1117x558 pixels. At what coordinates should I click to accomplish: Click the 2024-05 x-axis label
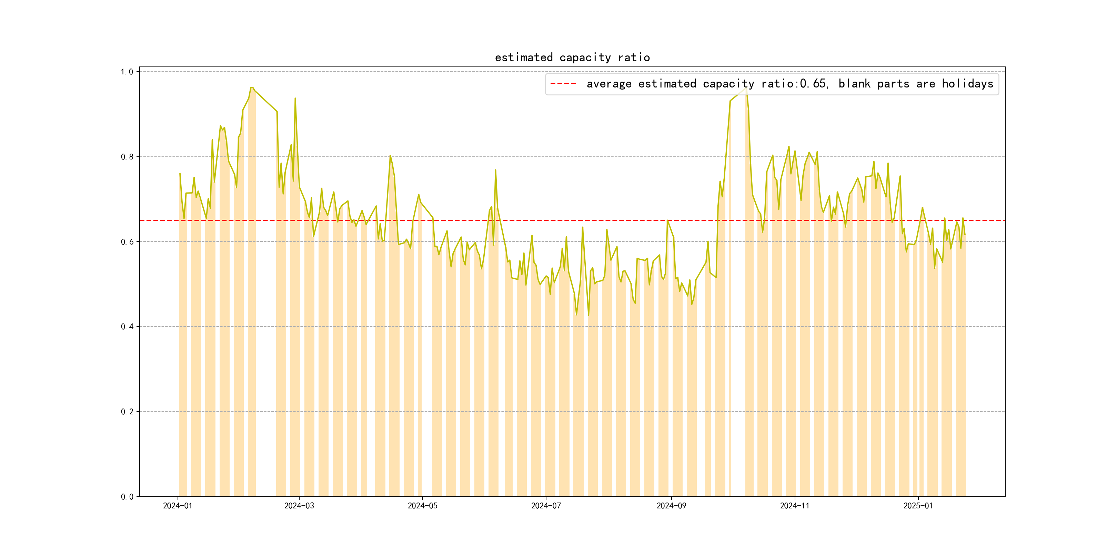tap(422, 506)
